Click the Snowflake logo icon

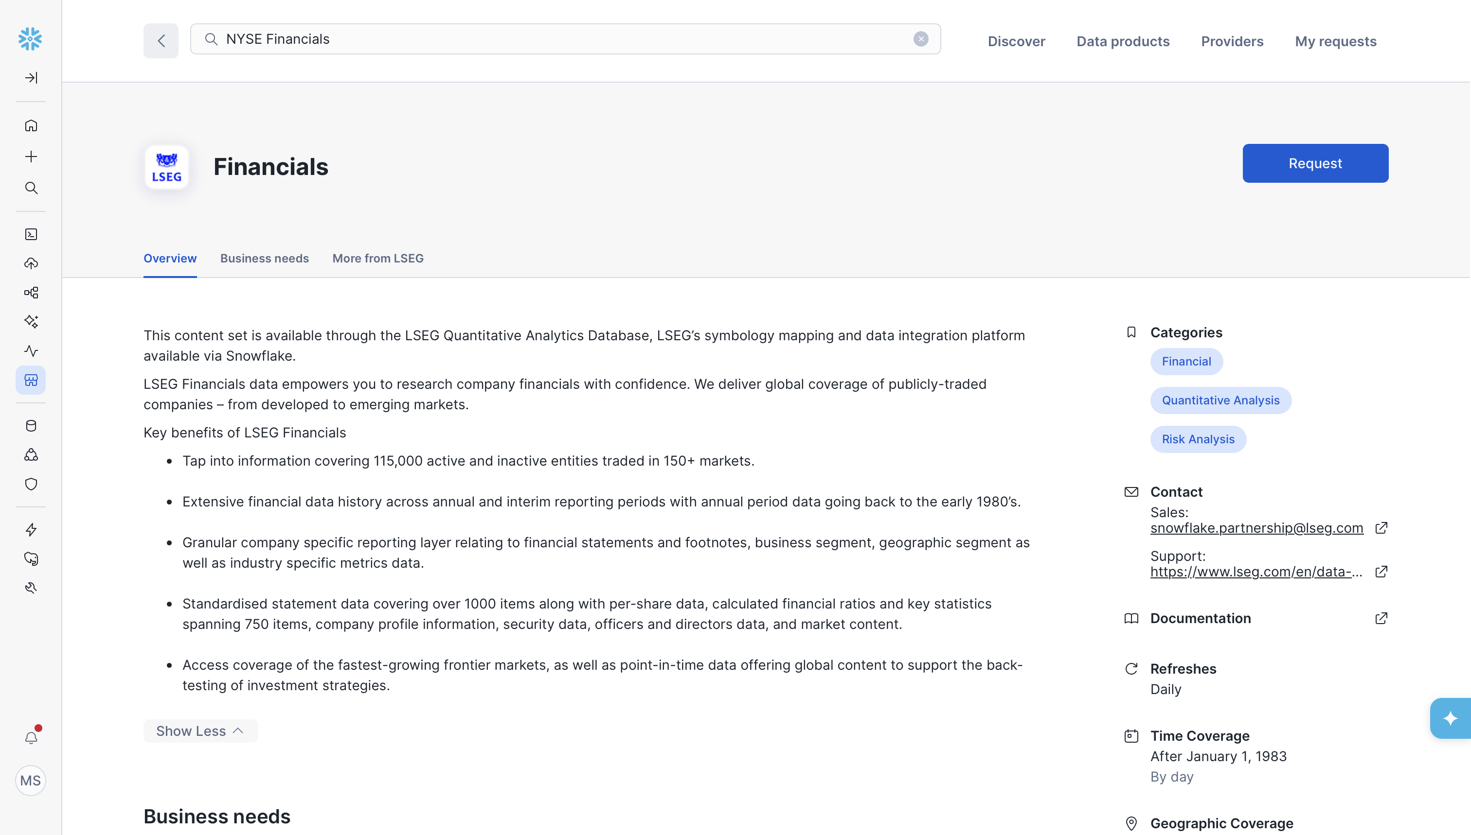pos(30,39)
